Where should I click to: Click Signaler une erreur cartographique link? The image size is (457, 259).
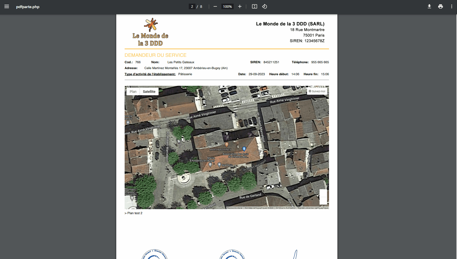tap(313, 208)
